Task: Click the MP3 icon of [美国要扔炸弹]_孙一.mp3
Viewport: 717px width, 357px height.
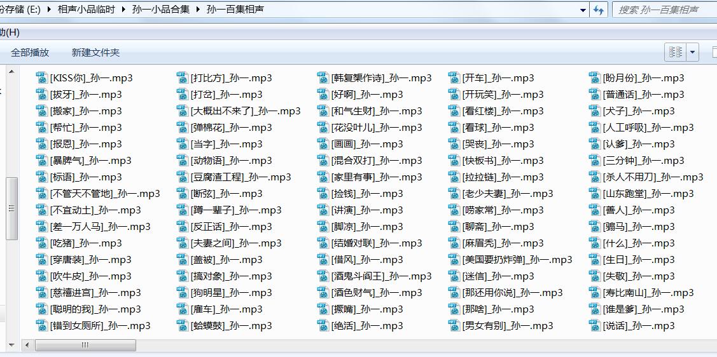Action: [x=454, y=259]
